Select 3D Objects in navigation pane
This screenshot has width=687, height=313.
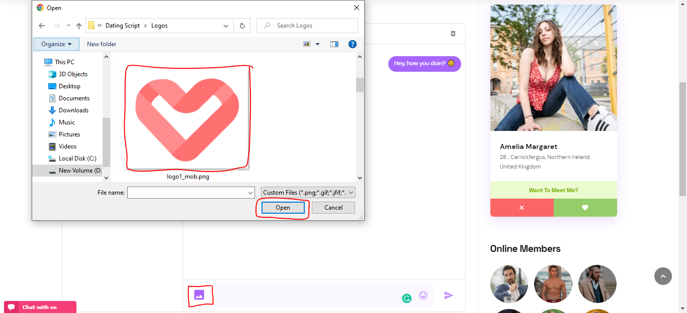click(73, 74)
